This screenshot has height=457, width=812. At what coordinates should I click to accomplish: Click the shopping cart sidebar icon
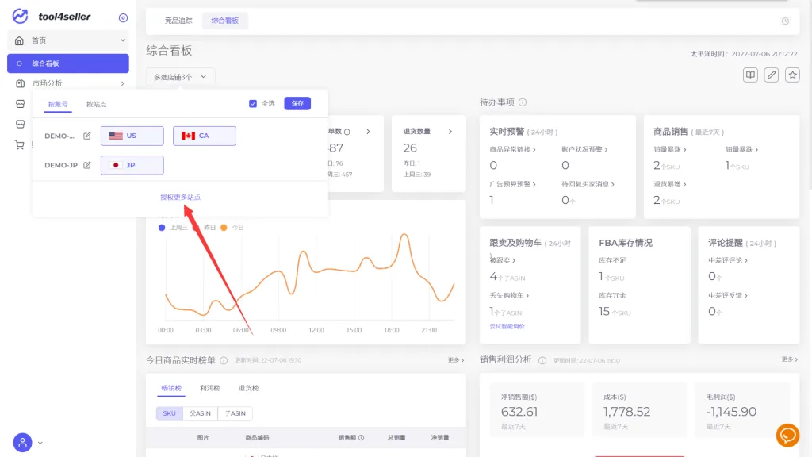[x=20, y=144]
